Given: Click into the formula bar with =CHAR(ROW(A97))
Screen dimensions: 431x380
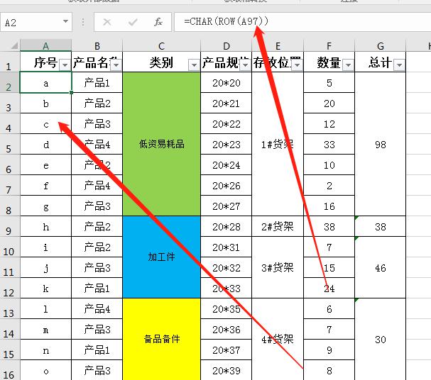Looking at the screenshot, I should click(x=302, y=22).
